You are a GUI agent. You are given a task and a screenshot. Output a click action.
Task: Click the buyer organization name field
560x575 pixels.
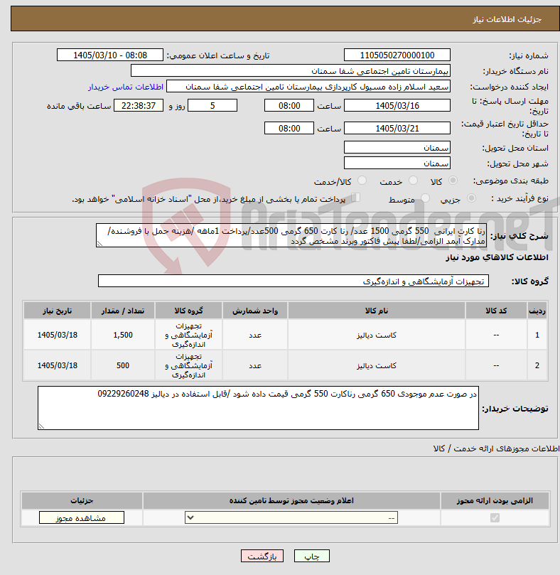[291, 71]
